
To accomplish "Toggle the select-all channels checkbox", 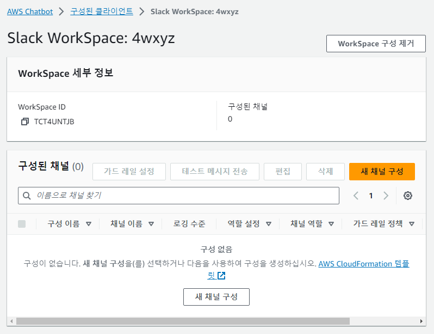I will pos(22,224).
